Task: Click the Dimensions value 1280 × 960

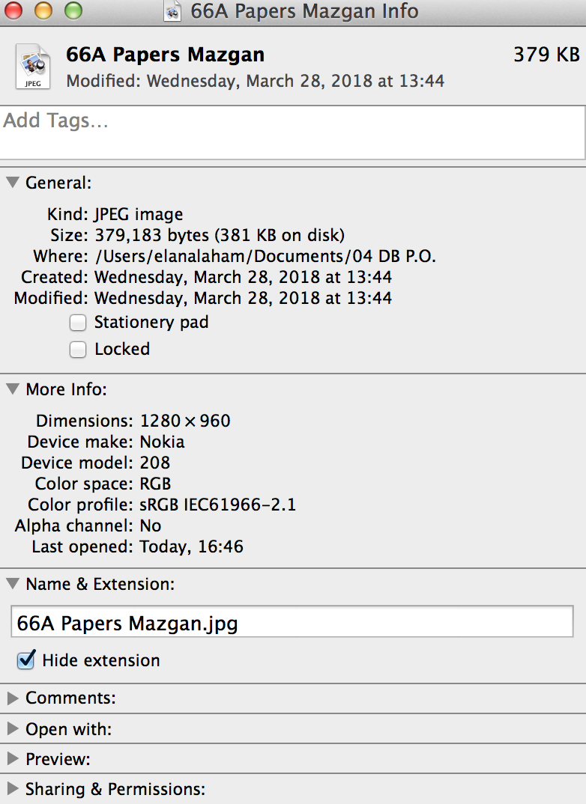Action: coord(185,421)
